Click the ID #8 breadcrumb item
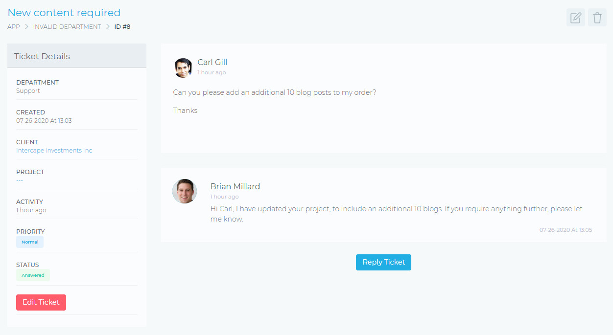Screen dimensions: 613x335 pos(122,27)
